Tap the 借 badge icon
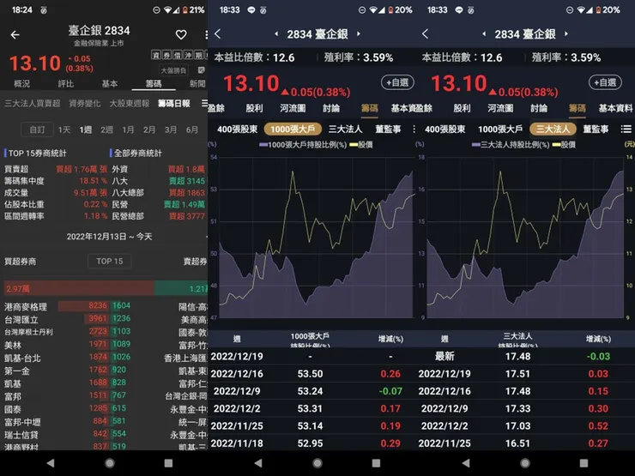This screenshot has height=476, width=635. point(177,55)
